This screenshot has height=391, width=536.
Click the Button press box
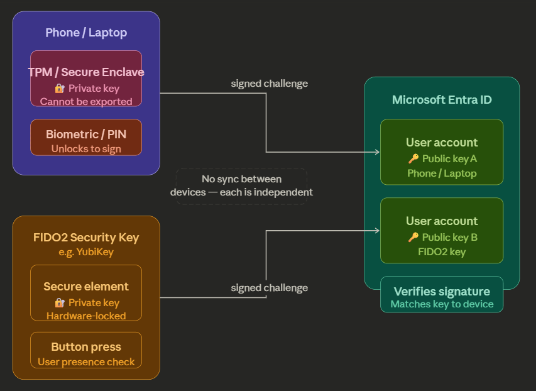click(x=86, y=350)
